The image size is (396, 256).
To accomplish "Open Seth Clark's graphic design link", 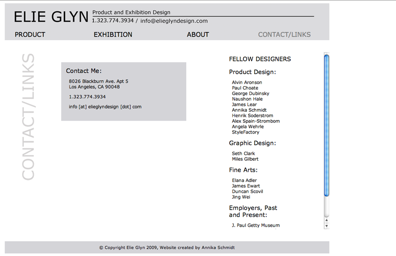I will [x=243, y=154].
